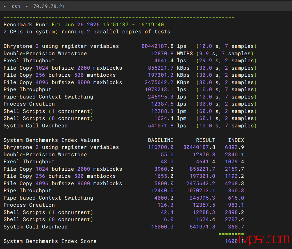Click the result value 2475642.2 in the index table

[x=201, y=184]
